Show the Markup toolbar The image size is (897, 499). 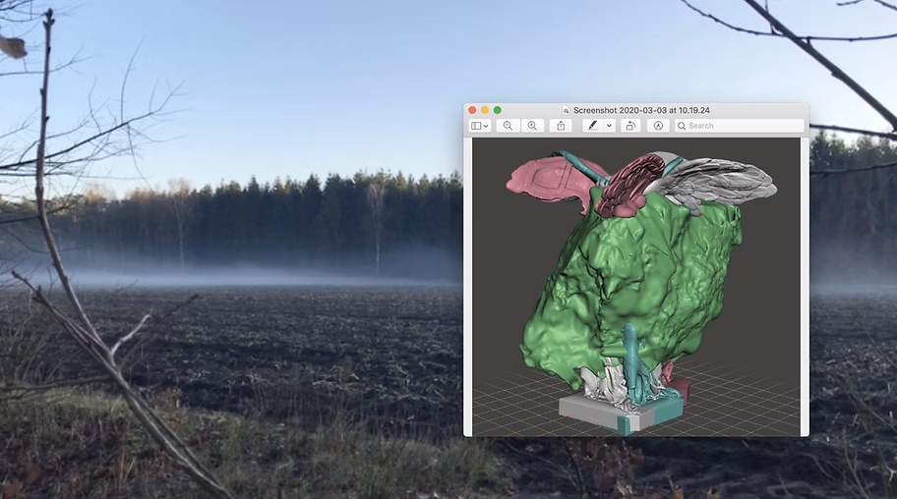pos(658,126)
